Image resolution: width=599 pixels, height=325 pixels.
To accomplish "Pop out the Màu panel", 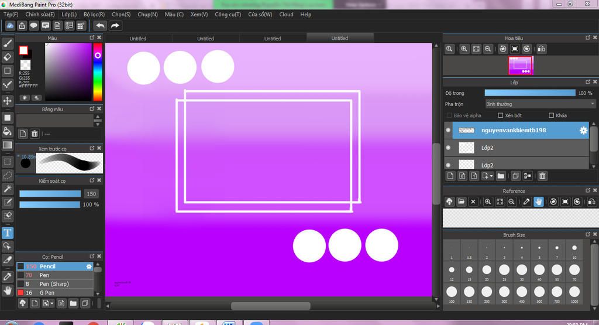I will (x=92, y=37).
